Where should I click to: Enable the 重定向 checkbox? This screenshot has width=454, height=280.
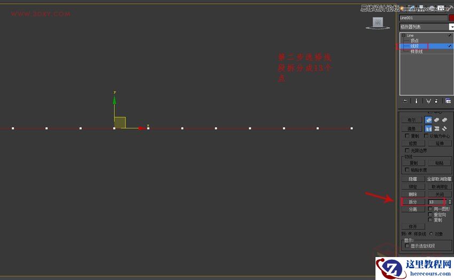click(x=430, y=214)
